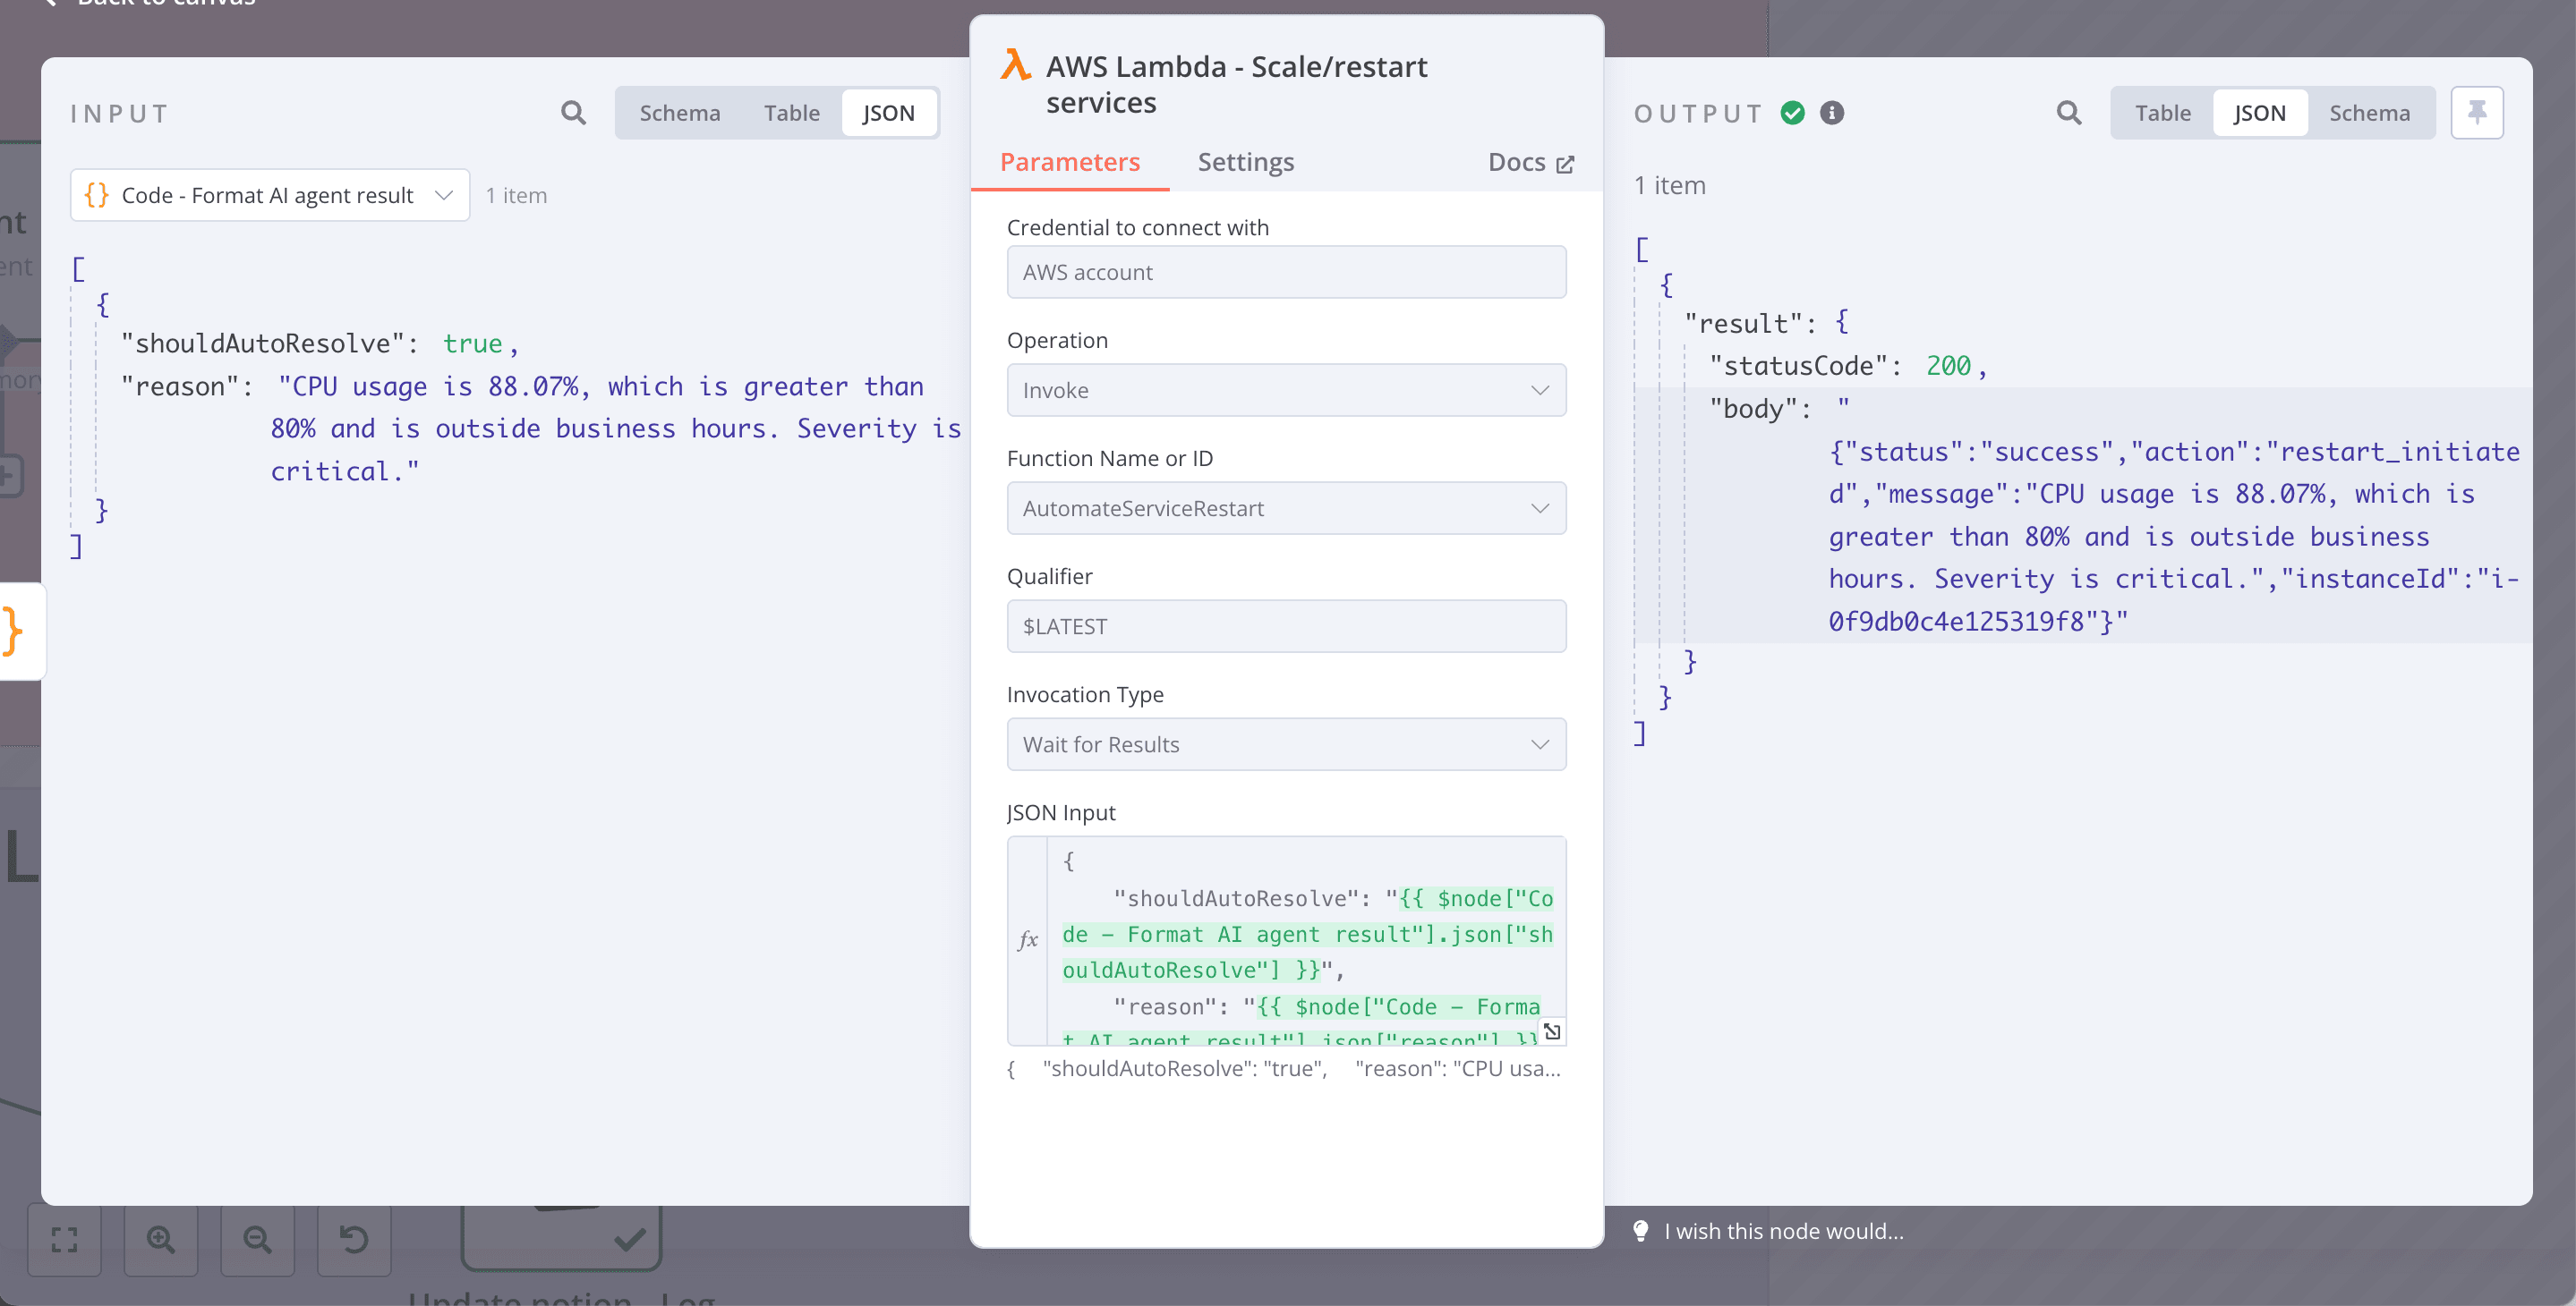Click inside the JSON Input expression editor

tap(1306, 941)
